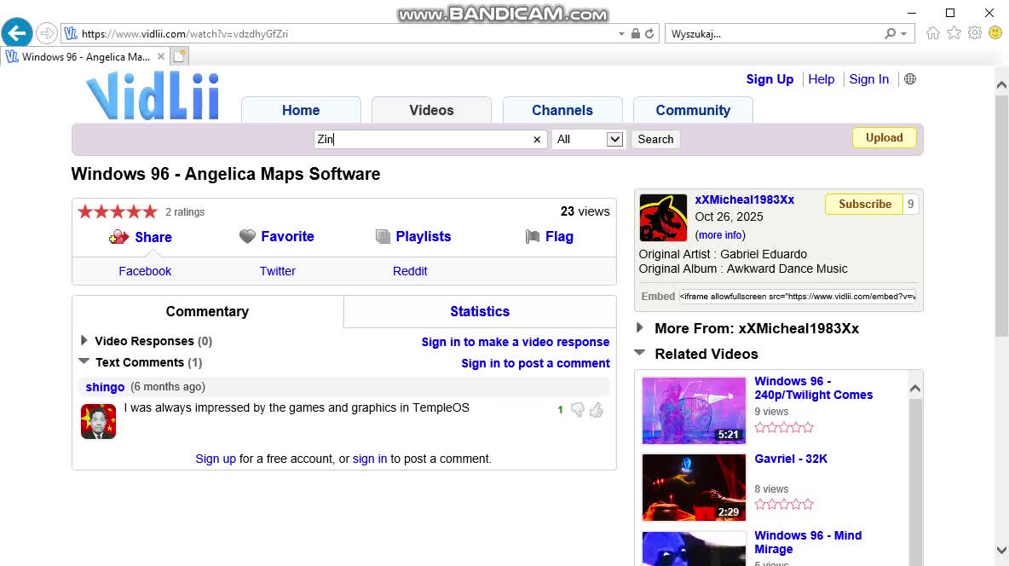Expand the Video Responses section
Screen dimensions: 1009x566
click(x=84, y=340)
